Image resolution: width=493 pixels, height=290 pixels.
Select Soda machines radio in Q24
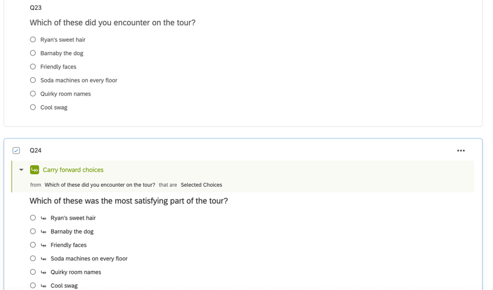pyautogui.click(x=33, y=259)
